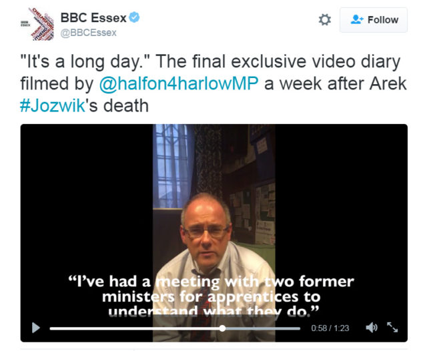
Task: Click the person-plus icon in Follow
Action: coord(357,19)
